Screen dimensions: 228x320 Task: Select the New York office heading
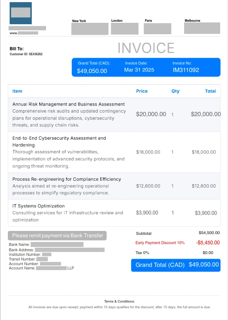79,21
